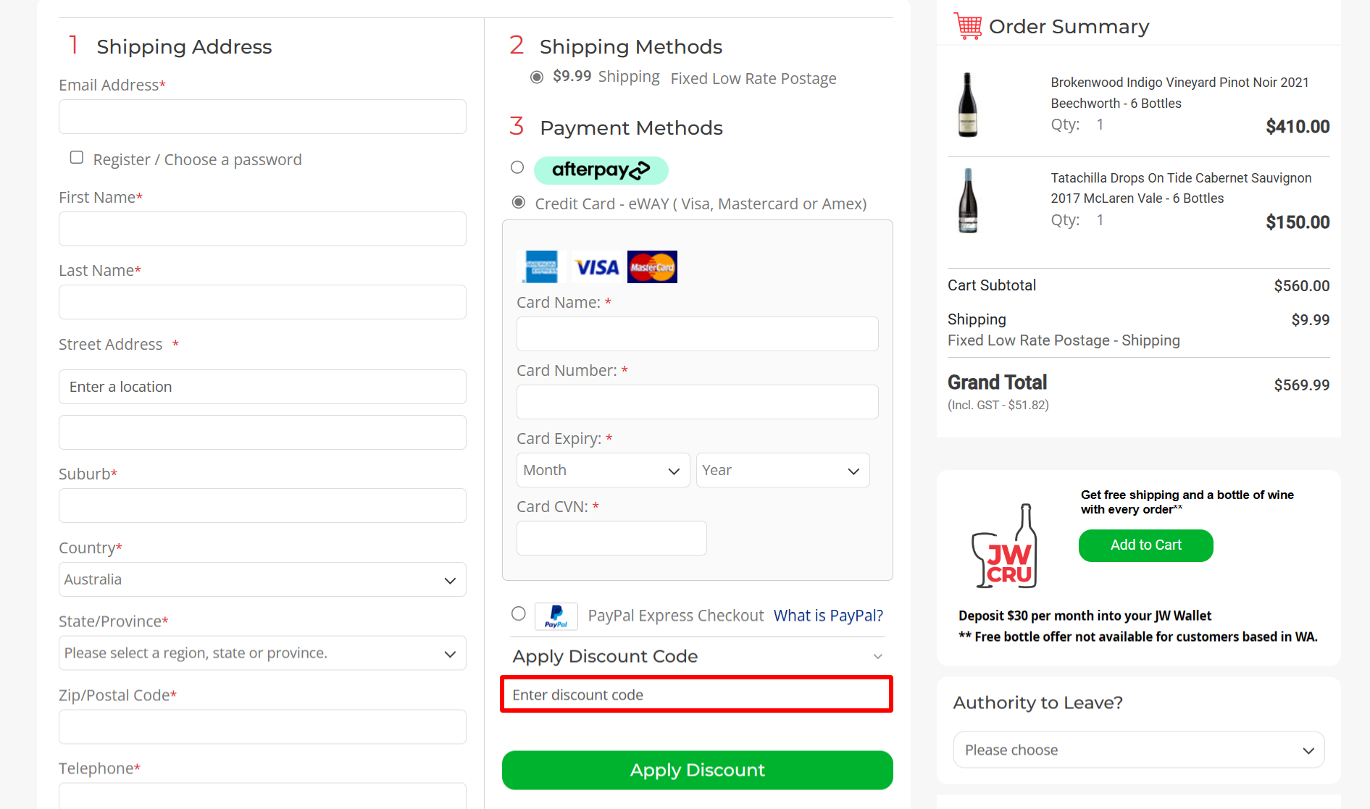Click the Add to Cart button

point(1145,545)
